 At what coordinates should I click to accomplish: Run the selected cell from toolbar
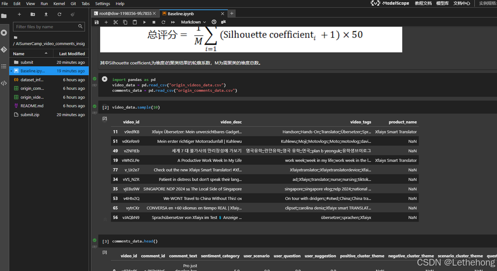(x=144, y=22)
